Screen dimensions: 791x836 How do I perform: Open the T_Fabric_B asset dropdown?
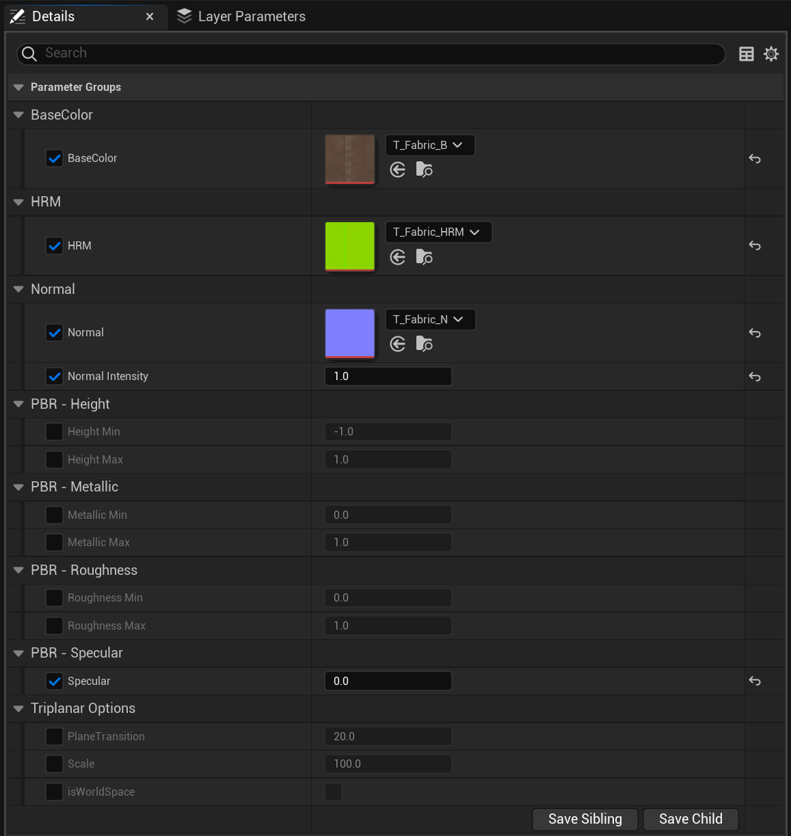tap(430, 145)
